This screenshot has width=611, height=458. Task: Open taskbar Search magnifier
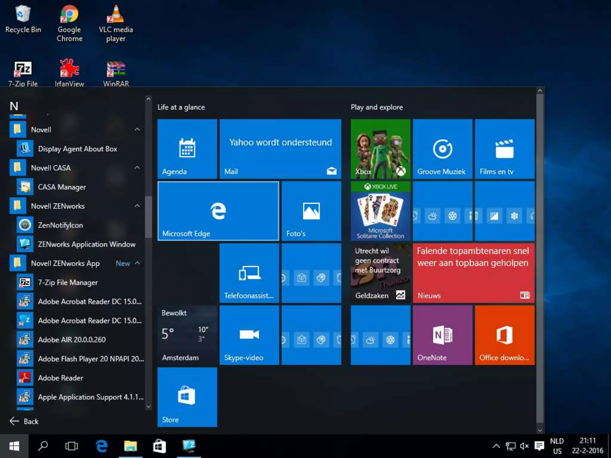[43, 446]
